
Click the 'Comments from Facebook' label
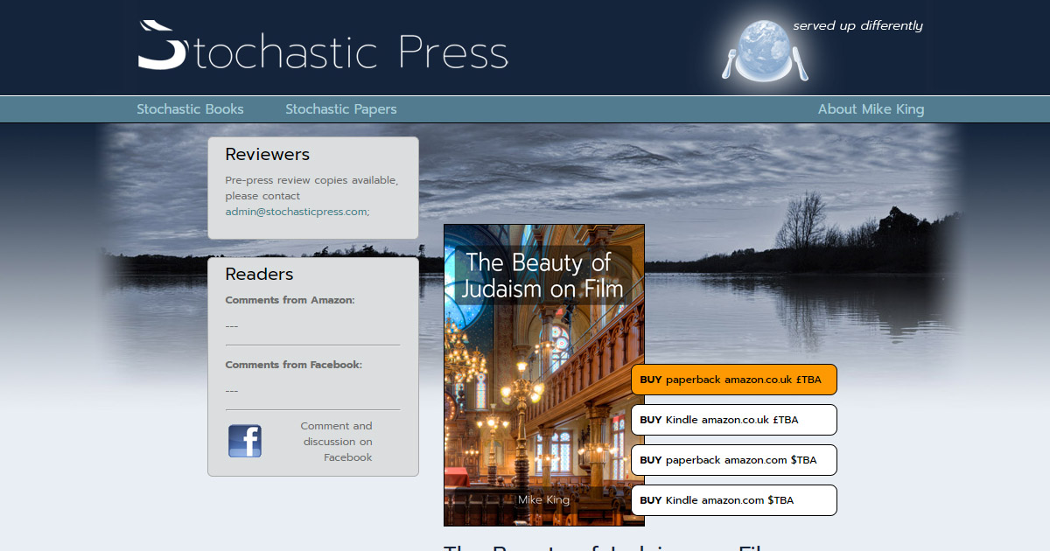point(293,365)
